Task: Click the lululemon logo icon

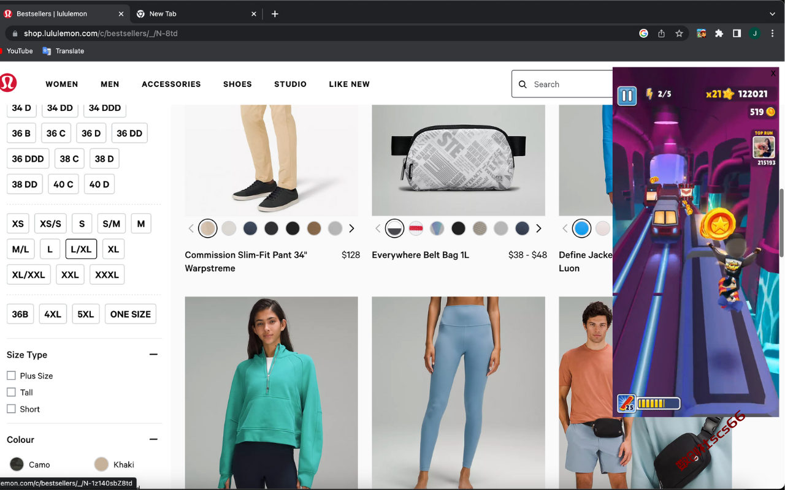Action: click(7, 83)
